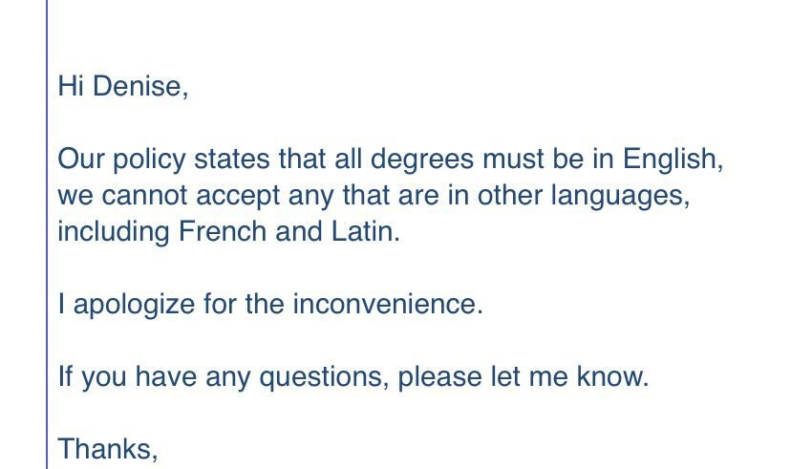The image size is (791, 469).
Task: Click the word "inconvenience." in the message
Action: click(x=388, y=304)
